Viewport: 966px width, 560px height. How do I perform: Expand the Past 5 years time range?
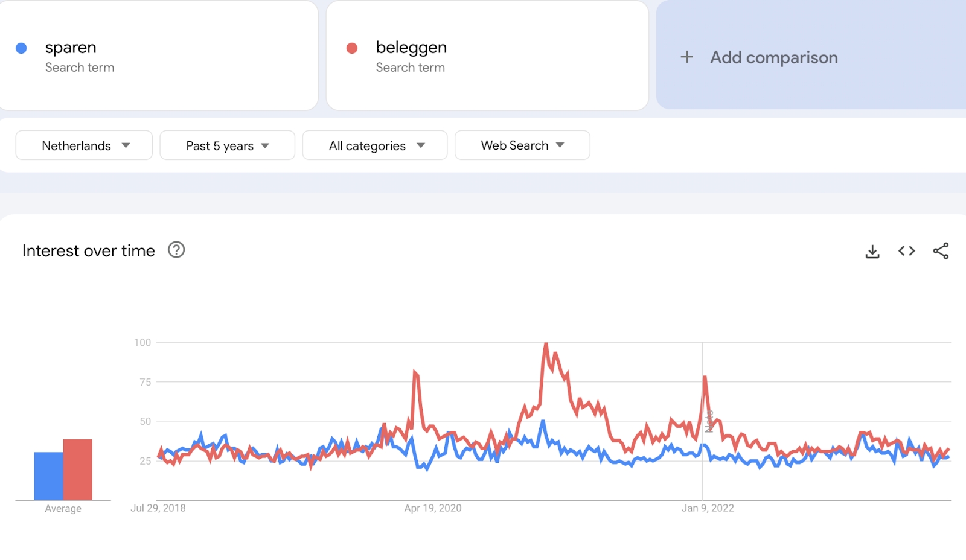(227, 145)
